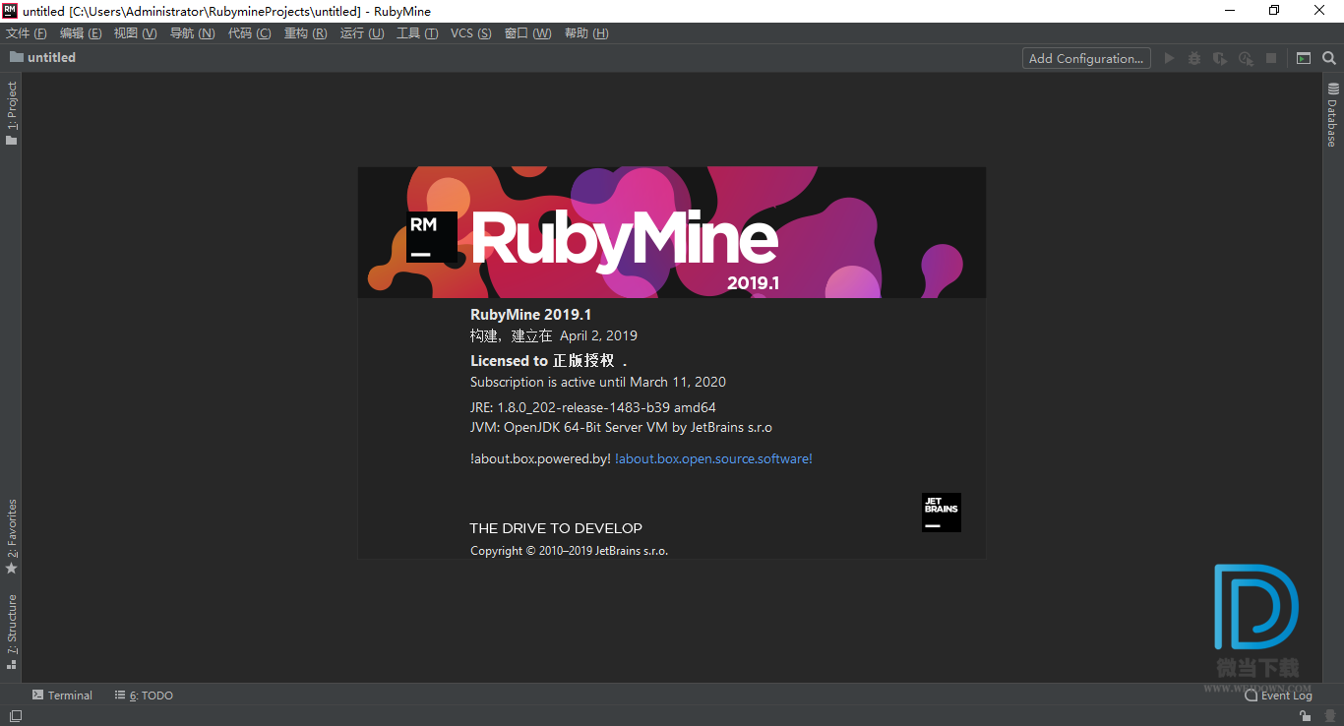Viewport: 1344px width, 726px height.
Task: Click the JRE: 1.8.0_202-release version line
Action: coord(593,407)
